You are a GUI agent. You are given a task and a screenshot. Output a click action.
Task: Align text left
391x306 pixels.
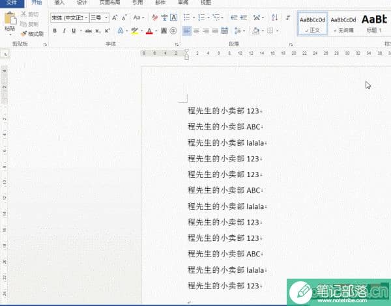point(187,31)
